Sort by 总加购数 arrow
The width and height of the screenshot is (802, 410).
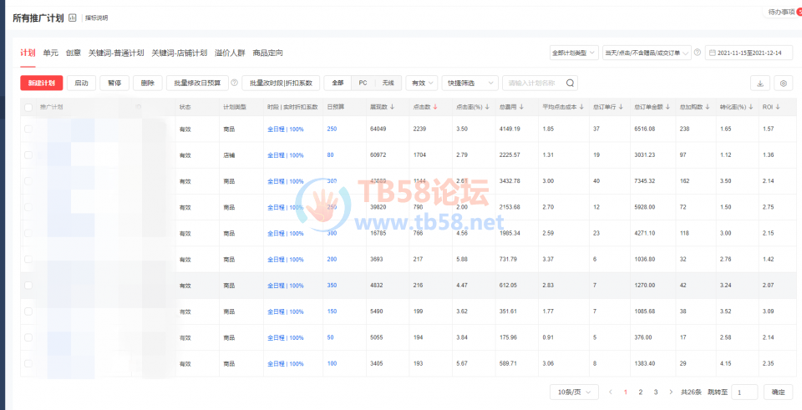tap(707, 107)
